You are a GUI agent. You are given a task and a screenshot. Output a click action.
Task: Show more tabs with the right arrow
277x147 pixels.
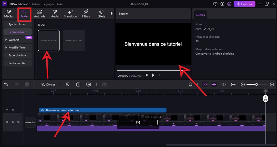[x=112, y=14]
